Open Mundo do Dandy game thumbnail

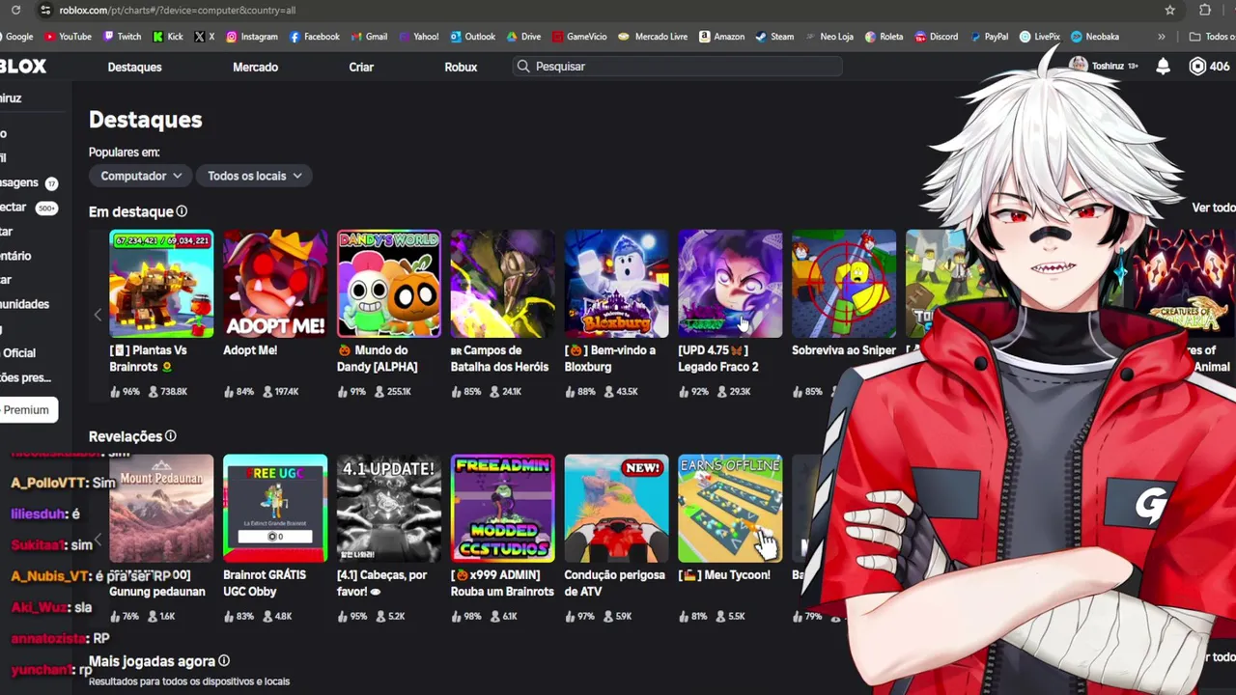[389, 284]
